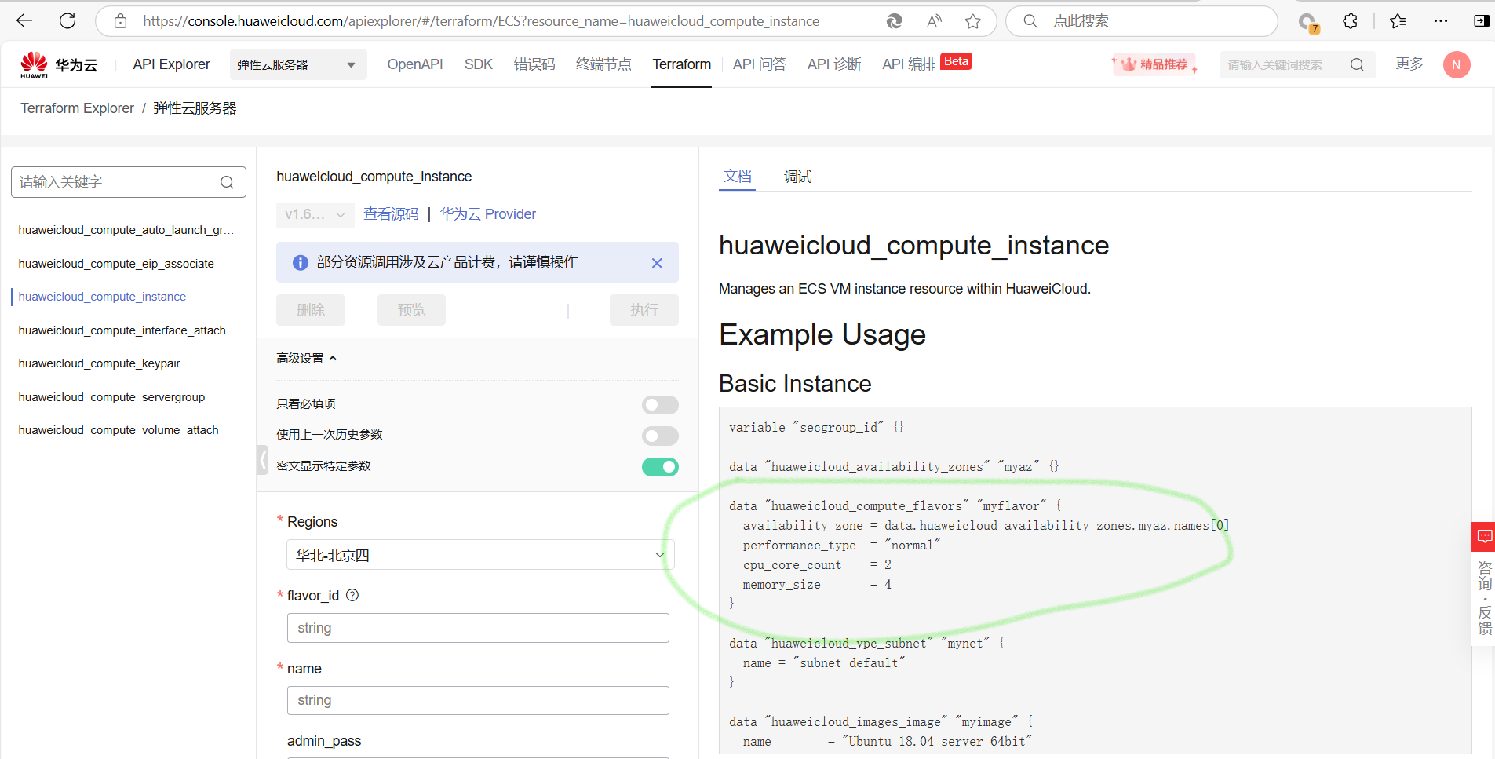Click the search magnifier in keyword search

tap(1357, 65)
